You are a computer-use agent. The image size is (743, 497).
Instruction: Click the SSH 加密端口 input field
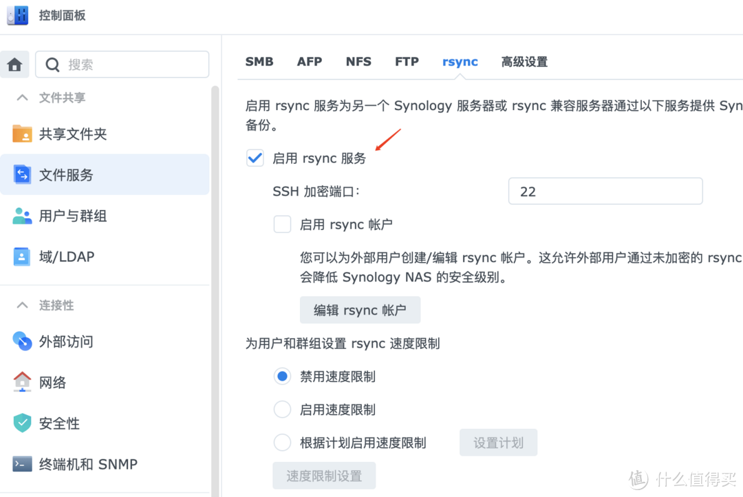coord(605,191)
